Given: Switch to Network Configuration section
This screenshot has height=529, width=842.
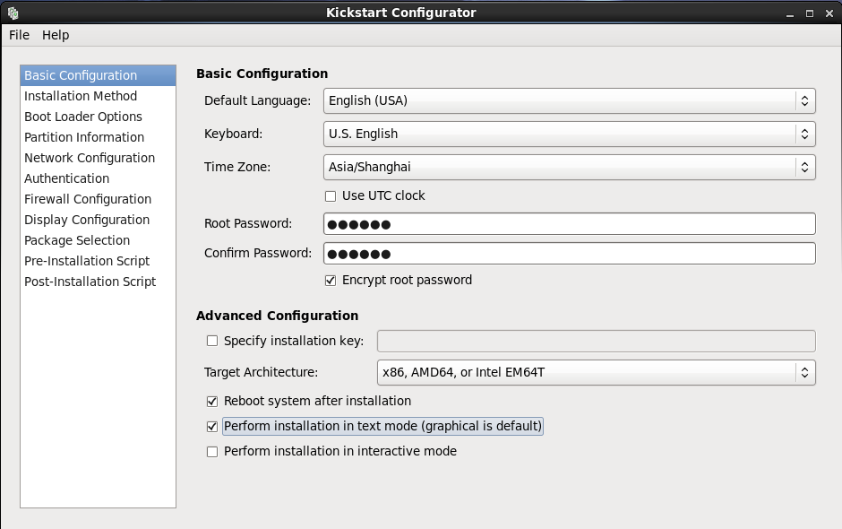Looking at the screenshot, I should point(90,158).
